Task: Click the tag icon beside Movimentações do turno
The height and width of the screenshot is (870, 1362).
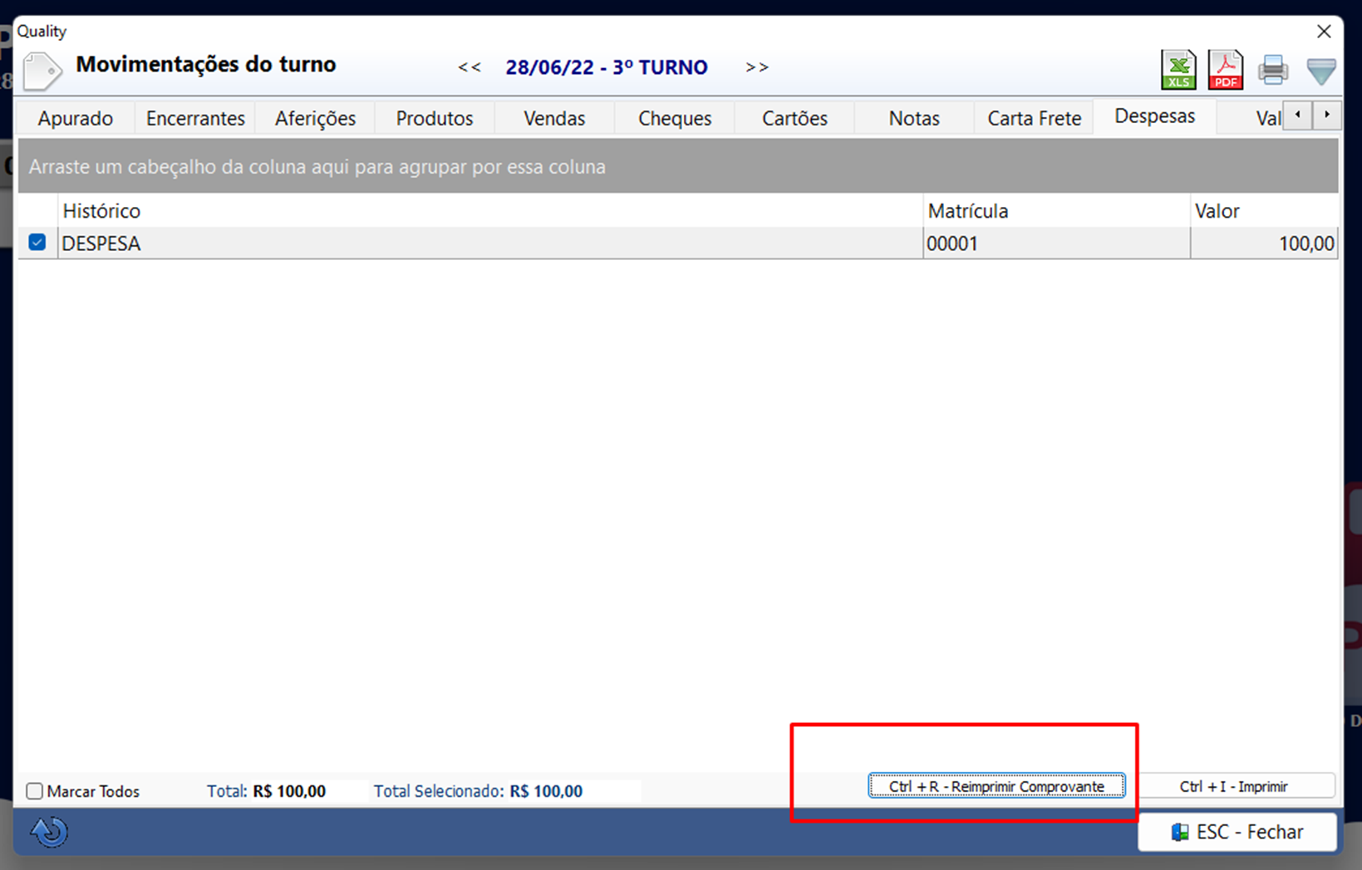Action: coord(42,71)
